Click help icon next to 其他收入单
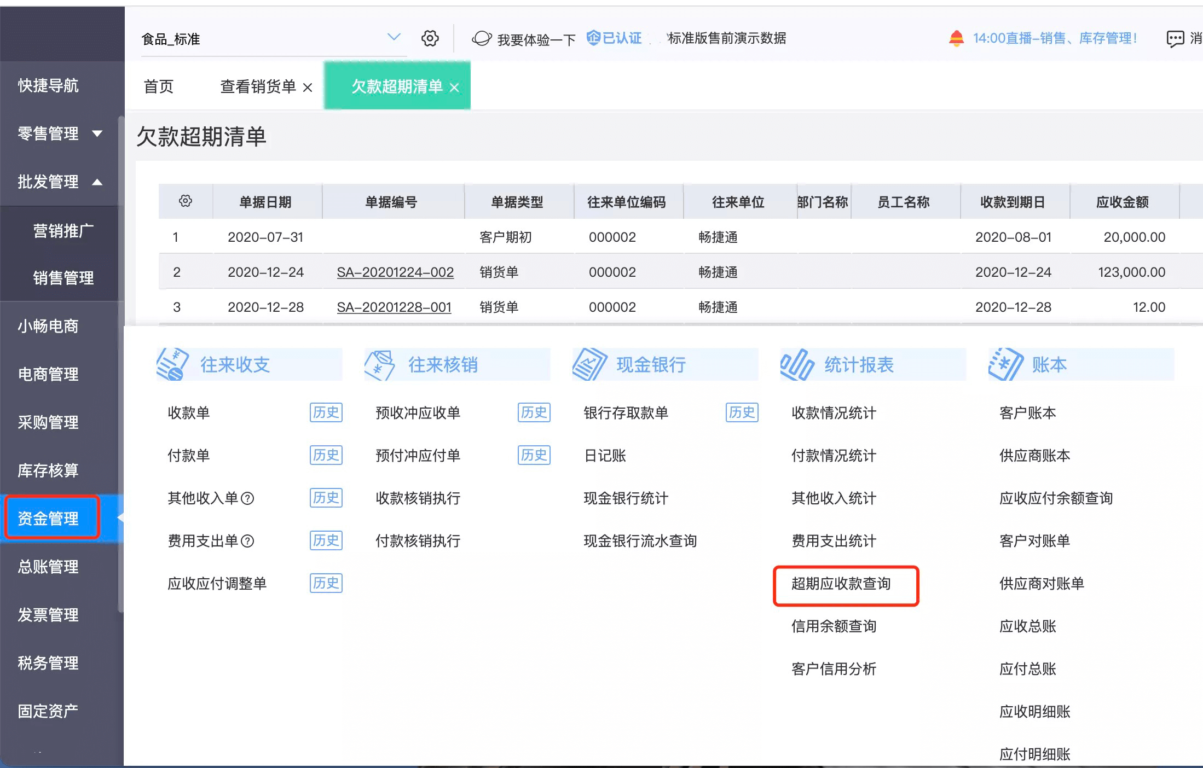This screenshot has width=1203, height=768. 247,498
